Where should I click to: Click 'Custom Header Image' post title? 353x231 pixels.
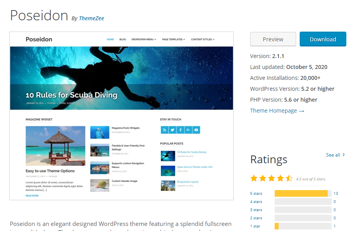tap(125, 181)
